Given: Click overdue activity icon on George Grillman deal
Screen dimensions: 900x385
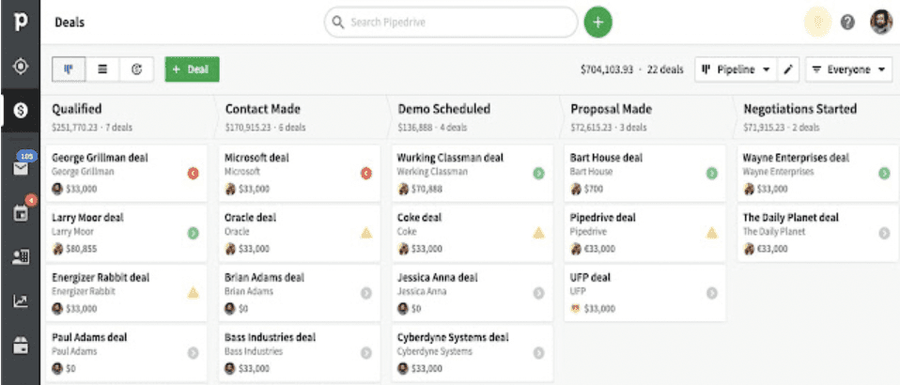Looking at the screenshot, I should click(193, 174).
